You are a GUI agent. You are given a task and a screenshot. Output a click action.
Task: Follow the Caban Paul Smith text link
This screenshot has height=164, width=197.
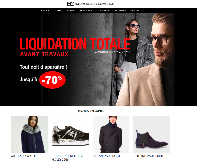point(107,156)
